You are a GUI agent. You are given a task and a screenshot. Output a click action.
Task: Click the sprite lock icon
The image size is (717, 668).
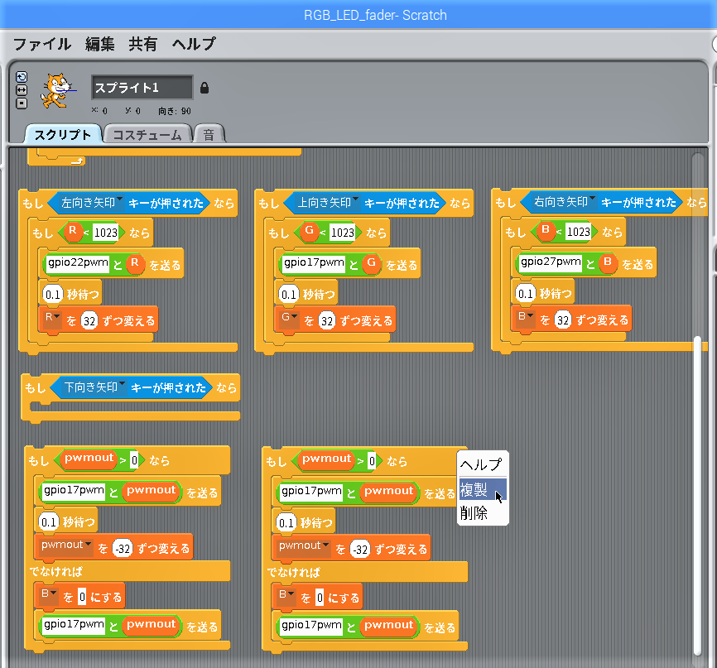(205, 88)
